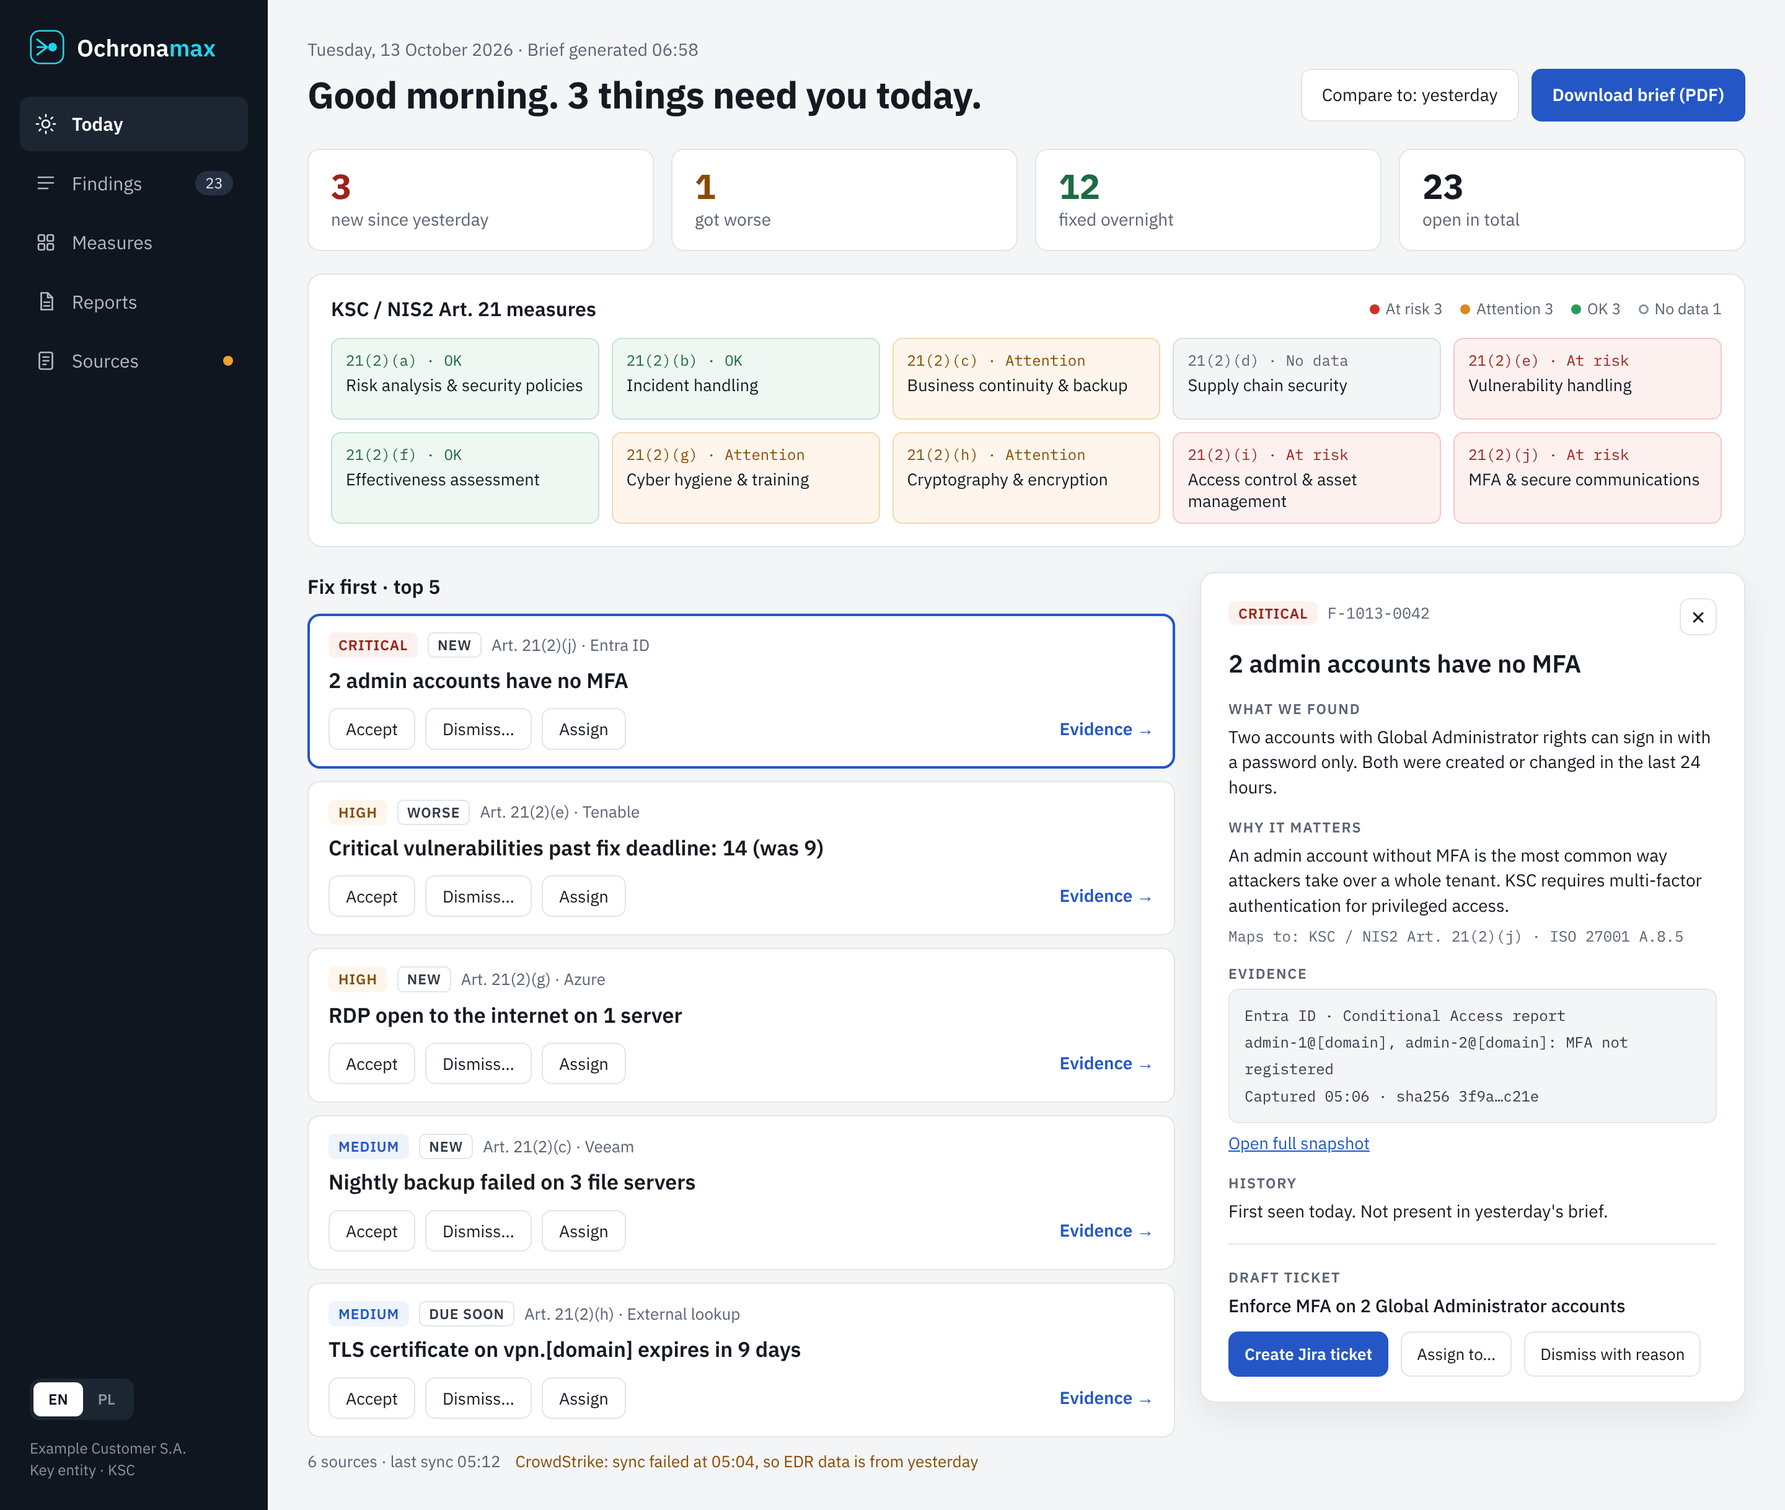
Task: Open the Supply chain security measure tile
Action: [x=1306, y=378]
